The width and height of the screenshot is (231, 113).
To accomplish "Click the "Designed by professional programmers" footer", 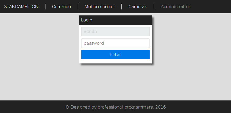I will [x=115, y=107].
